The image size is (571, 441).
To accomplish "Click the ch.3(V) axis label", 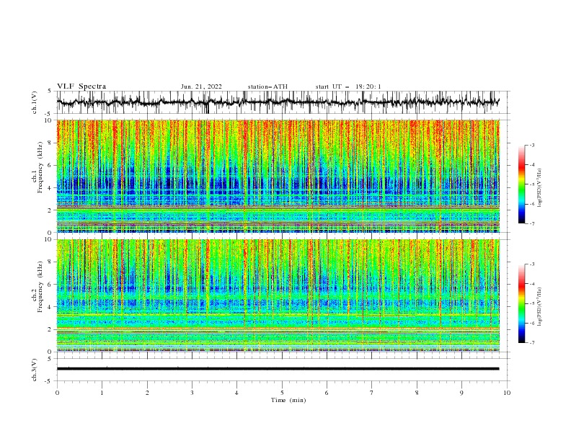I will click(x=35, y=370).
